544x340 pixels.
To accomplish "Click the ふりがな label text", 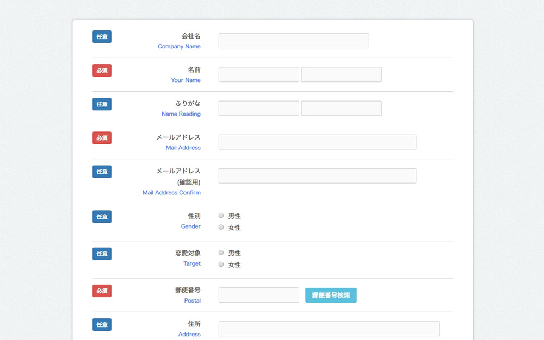I will pyautogui.click(x=188, y=104).
